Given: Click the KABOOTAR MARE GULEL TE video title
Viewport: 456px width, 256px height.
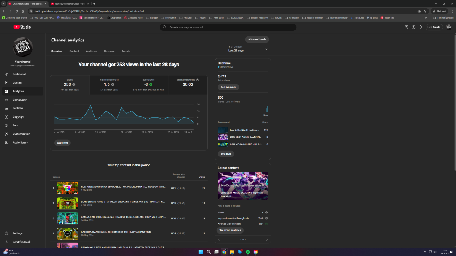Looking at the screenshot, I should tap(115, 232).
